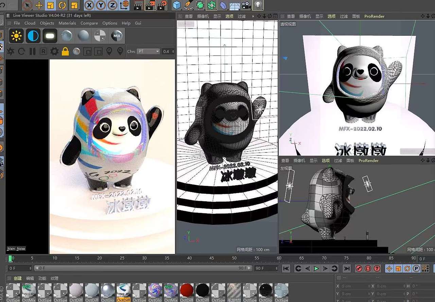Open 创建 menu in material manager
435x302 pixels.
[x=18, y=278]
